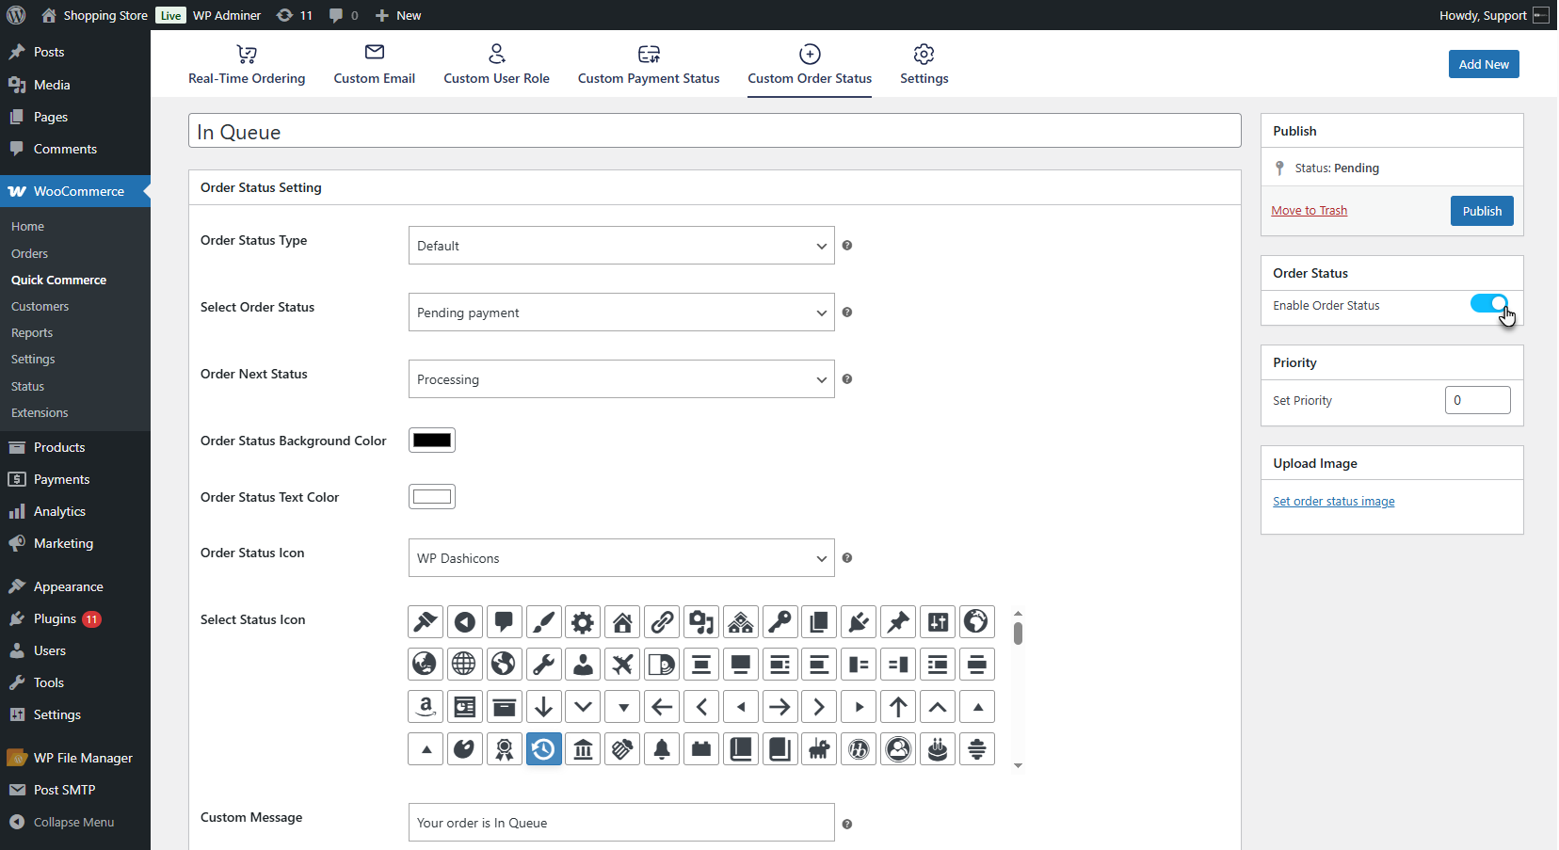This screenshot has height=850, width=1559.
Task: Open the Order Status Type dropdown
Action: [x=621, y=246]
